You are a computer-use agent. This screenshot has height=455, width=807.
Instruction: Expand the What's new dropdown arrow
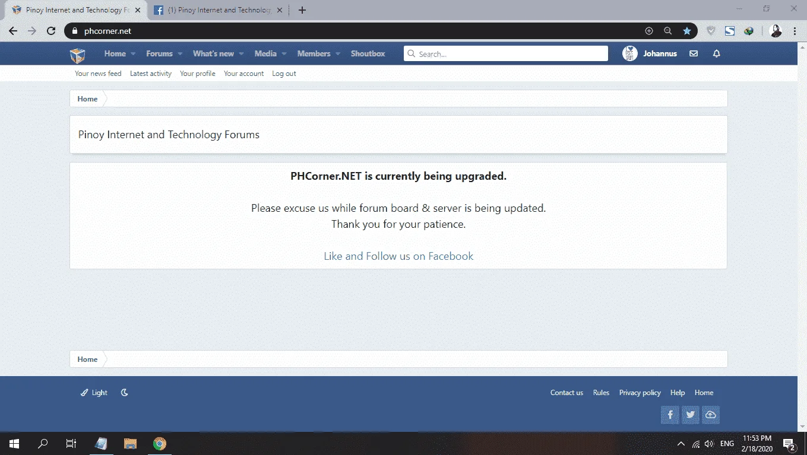[x=241, y=54]
